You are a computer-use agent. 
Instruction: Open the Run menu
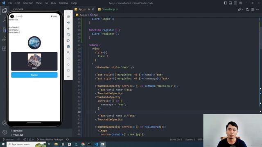click(x=53, y=3)
